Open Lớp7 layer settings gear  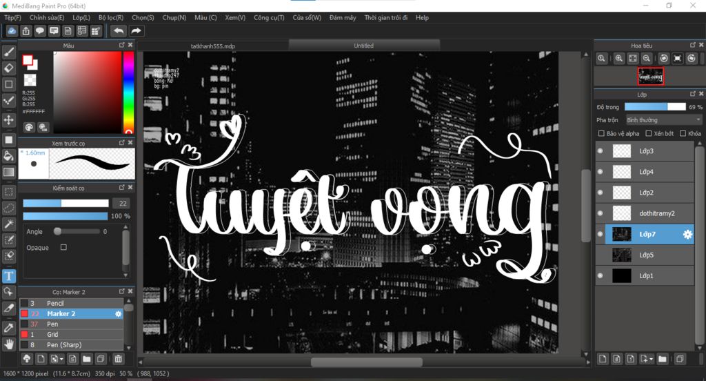[687, 235]
